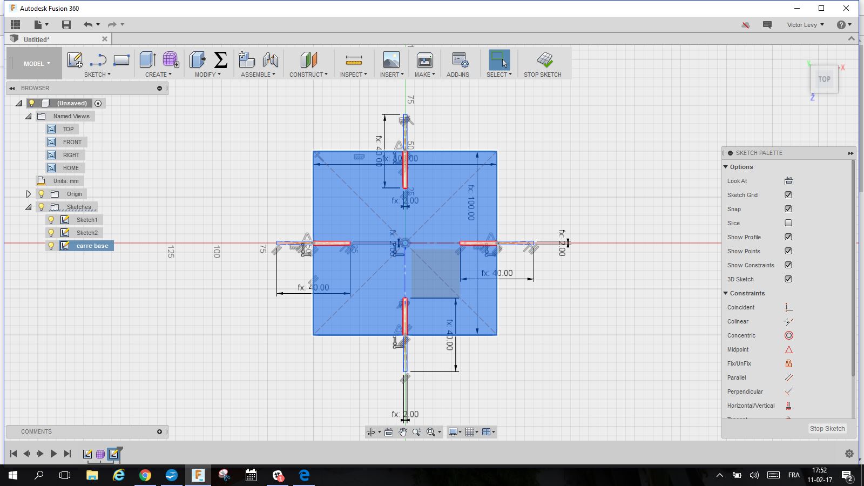Click the Sigma parameters icon in Modify
The width and height of the screenshot is (864, 486).
point(220,59)
